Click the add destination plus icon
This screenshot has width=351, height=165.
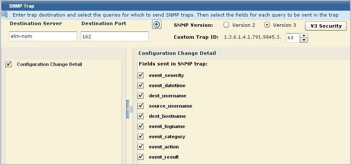[157, 25]
